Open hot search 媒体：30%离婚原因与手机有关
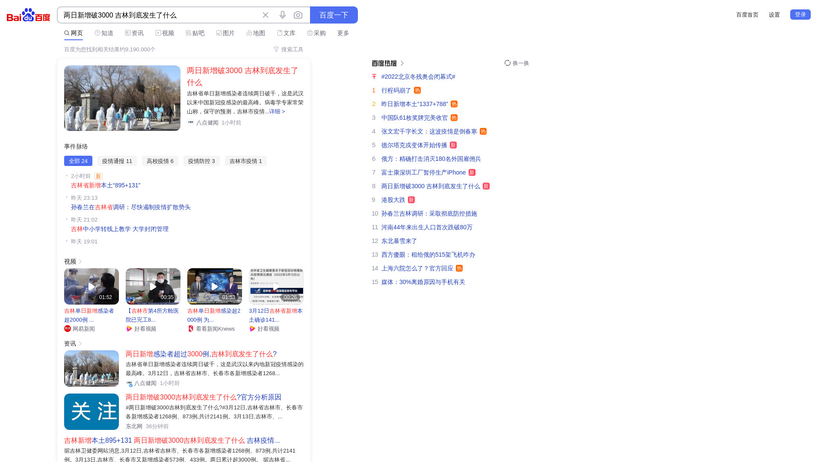This screenshot has height=462, width=821. 423,282
